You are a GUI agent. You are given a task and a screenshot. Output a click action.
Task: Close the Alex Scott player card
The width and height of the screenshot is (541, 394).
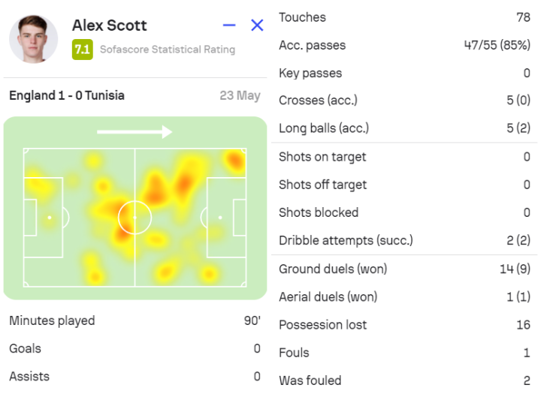[257, 26]
